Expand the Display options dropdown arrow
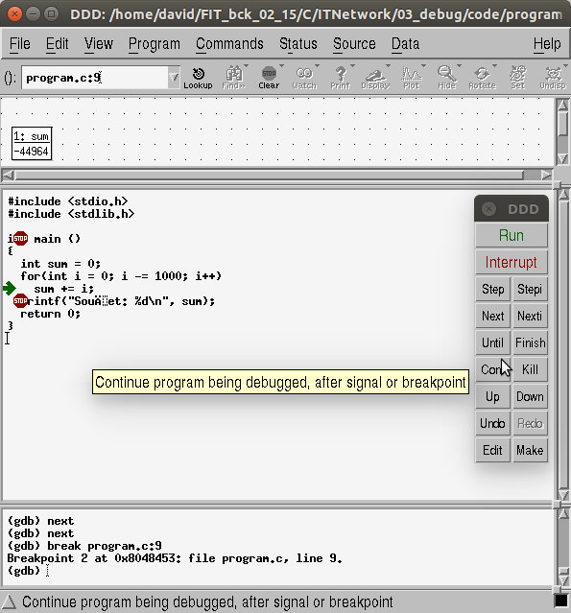The width and height of the screenshot is (571, 613). pos(388,65)
